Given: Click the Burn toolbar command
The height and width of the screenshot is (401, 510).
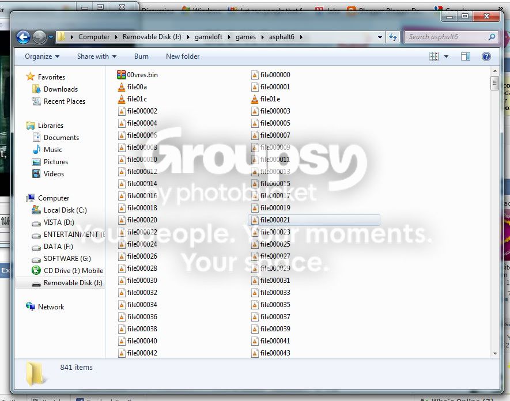Looking at the screenshot, I should (x=141, y=56).
